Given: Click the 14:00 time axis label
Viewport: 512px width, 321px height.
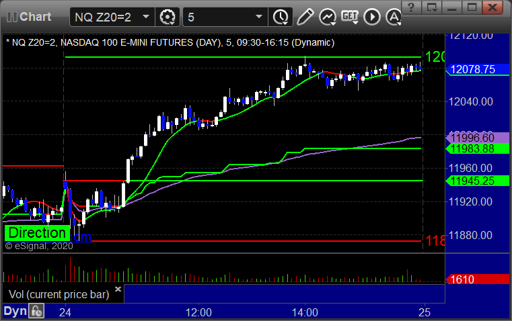Looking at the screenshot, I should pos(305,312).
